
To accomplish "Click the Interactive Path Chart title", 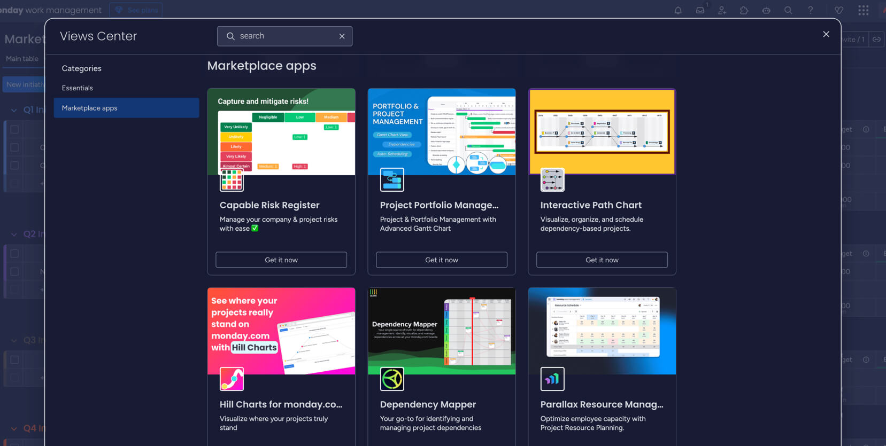I will [x=591, y=205].
